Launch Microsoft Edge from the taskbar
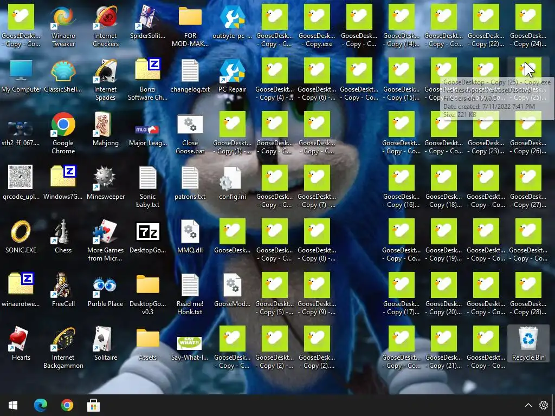This screenshot has height=416, width=555. pyautogui.click(x=40, y=405)
